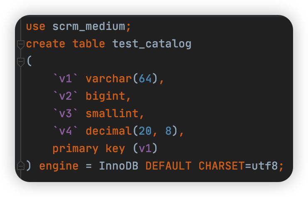This screenshot has height=197, width=308.
Task: Click the use keyword on first line
Action: coord(36,26)
